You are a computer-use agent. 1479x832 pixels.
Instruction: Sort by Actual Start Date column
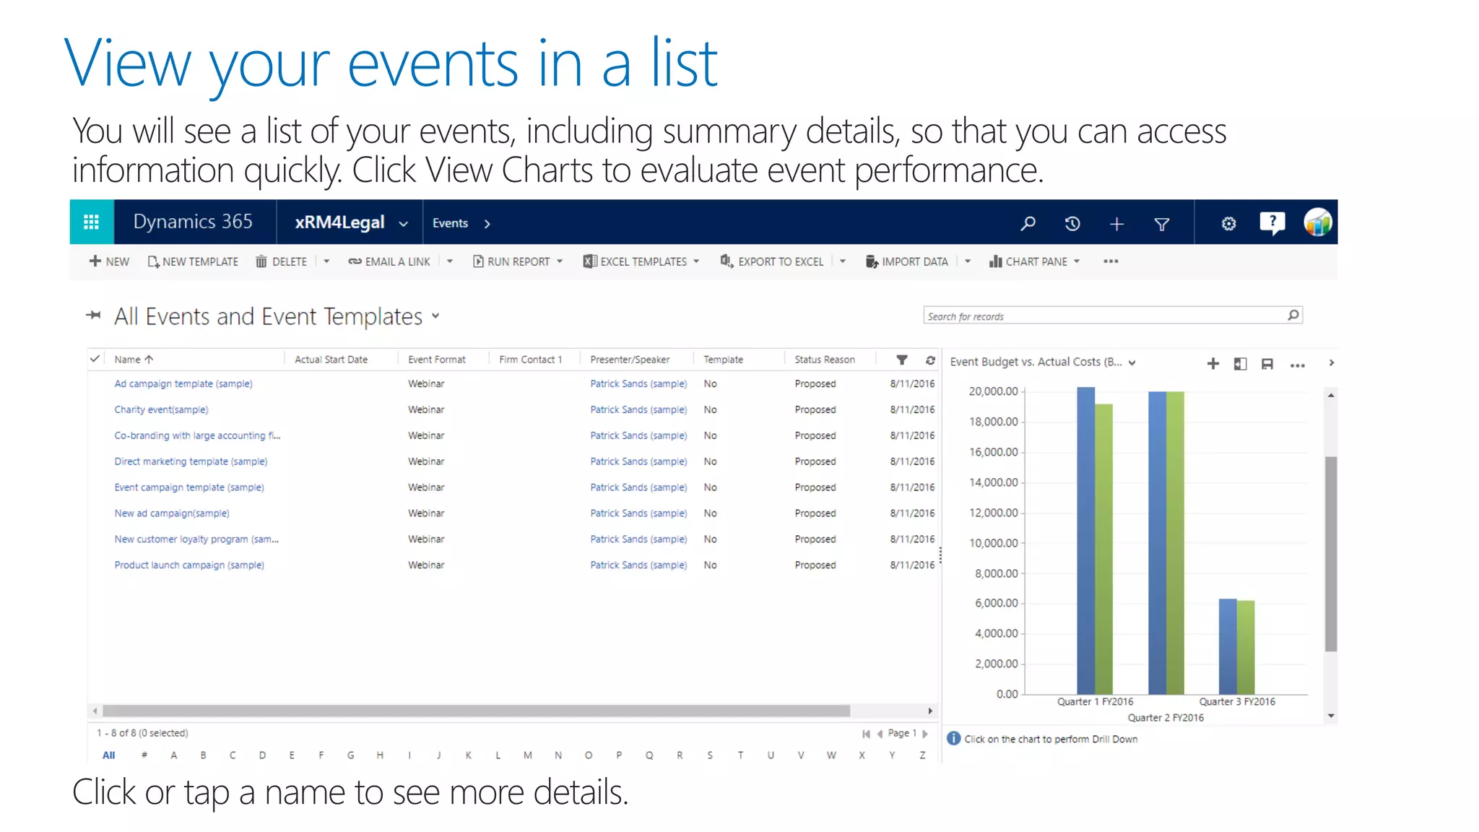coord(331,359)
